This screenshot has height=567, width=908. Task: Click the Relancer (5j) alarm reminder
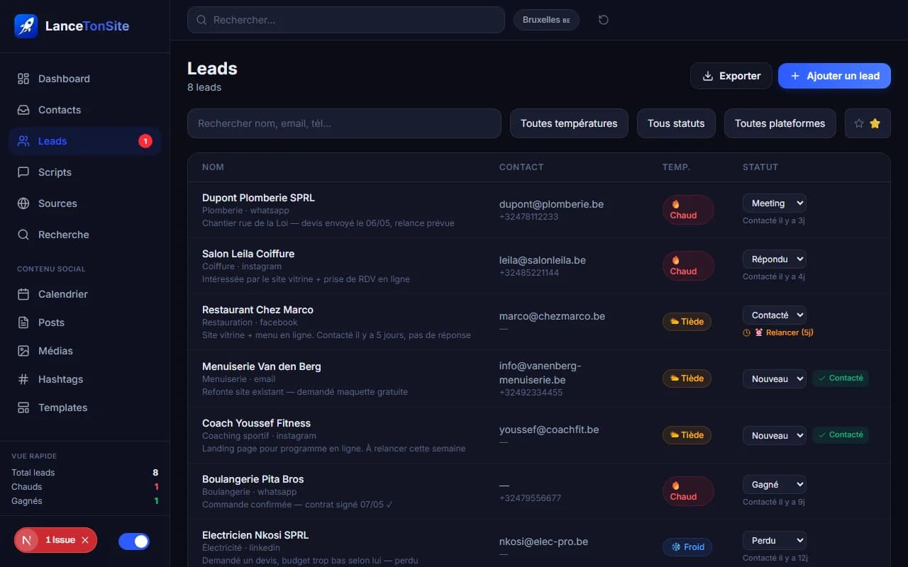point(778,332)
